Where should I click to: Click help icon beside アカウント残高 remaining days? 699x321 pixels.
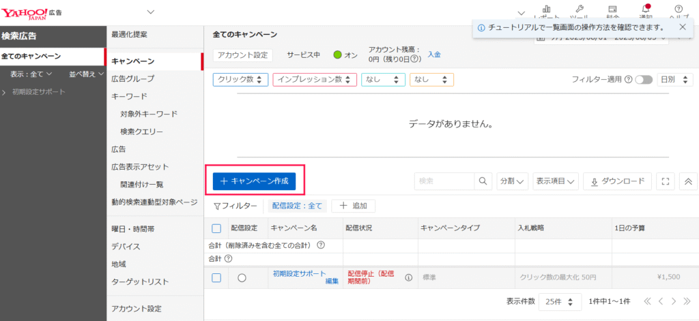[x=414, y=59]
